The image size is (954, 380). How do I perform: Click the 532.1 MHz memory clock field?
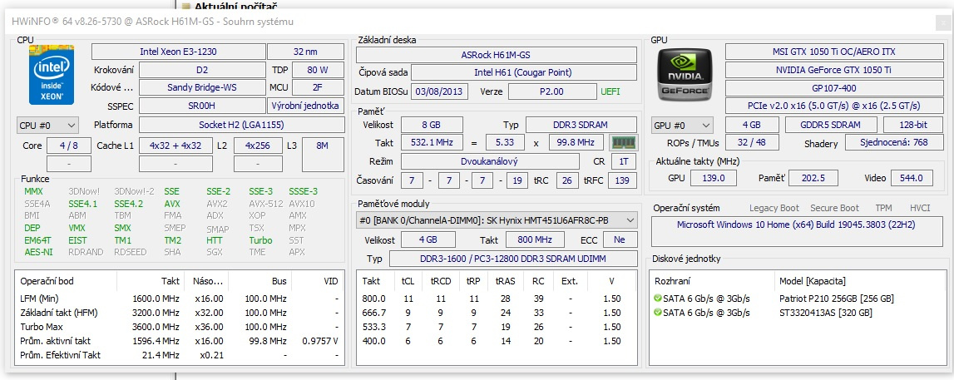tap(432, 143)
